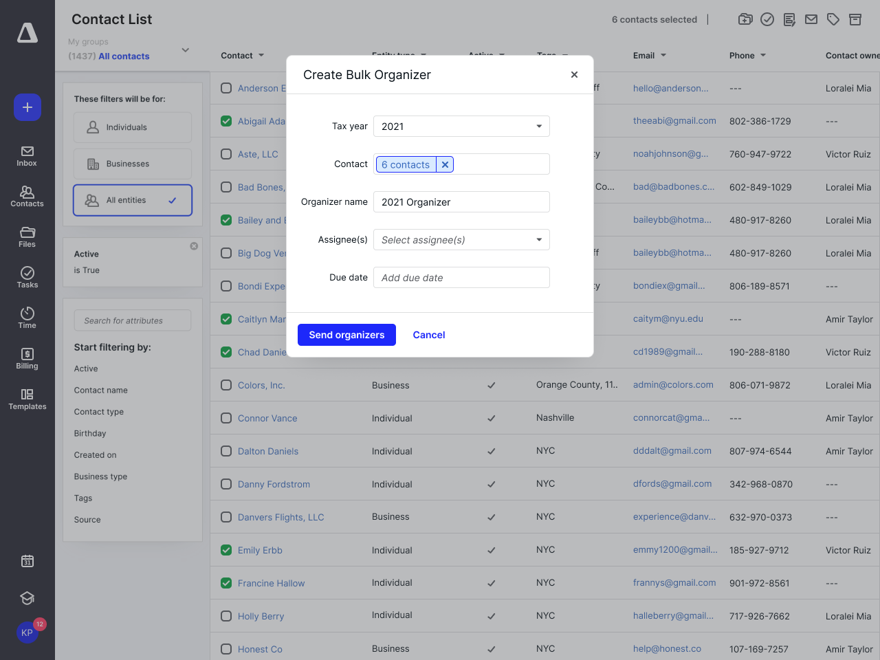880x660 pixels.
Task: Click the envelope email icon in toolbar
Action: 811,19
